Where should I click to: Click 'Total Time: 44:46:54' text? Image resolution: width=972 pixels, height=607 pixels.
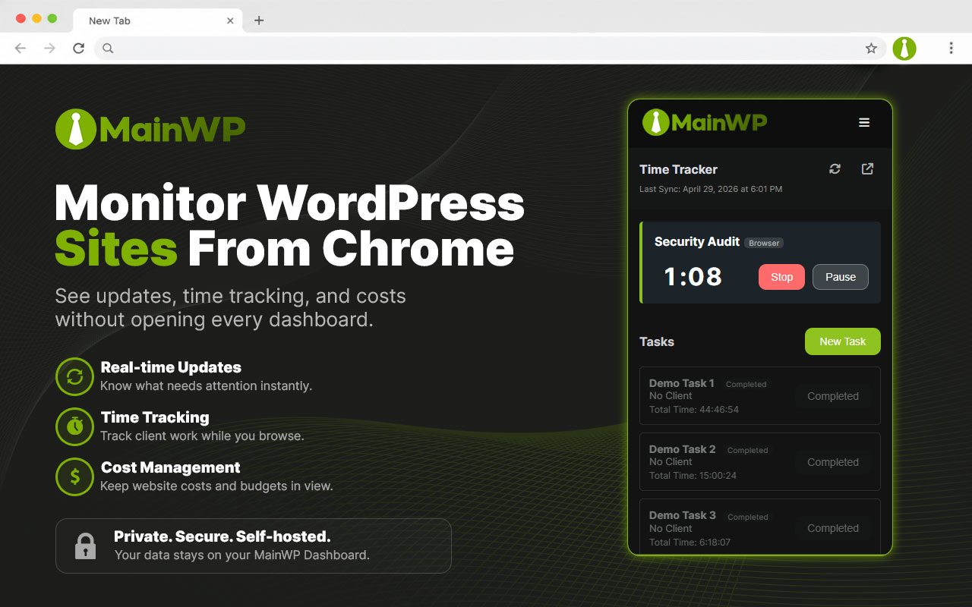point(694,410)
